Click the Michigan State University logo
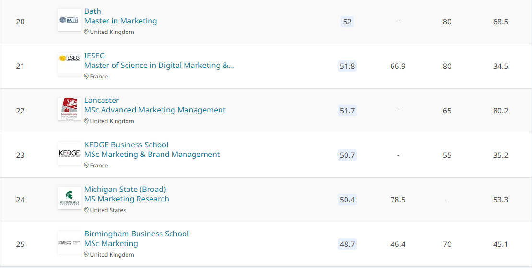 (x=69, y=198)
